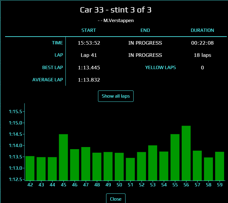The image size is (228, 203).
Task: Click the 1:12.5 y-axis label
Action: coord(16,179)
